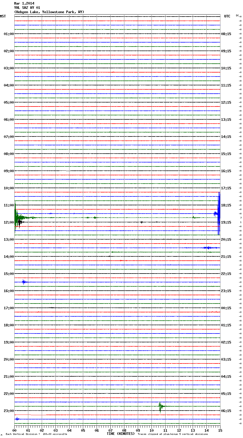
Task: Click the '09:00' MST time label
Action: 9,171
